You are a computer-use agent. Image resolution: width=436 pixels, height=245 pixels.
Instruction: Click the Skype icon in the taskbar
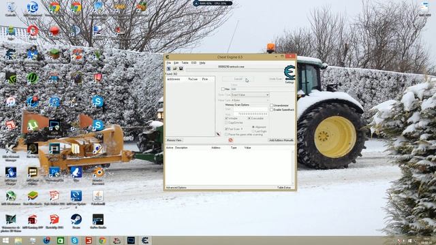point(74,240)
